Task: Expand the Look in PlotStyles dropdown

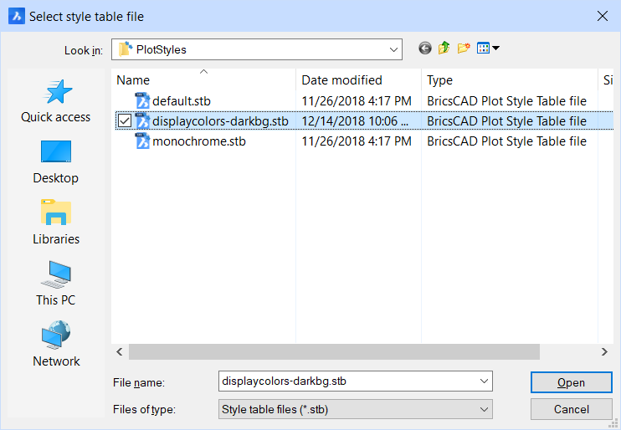Action: [393, 50]
